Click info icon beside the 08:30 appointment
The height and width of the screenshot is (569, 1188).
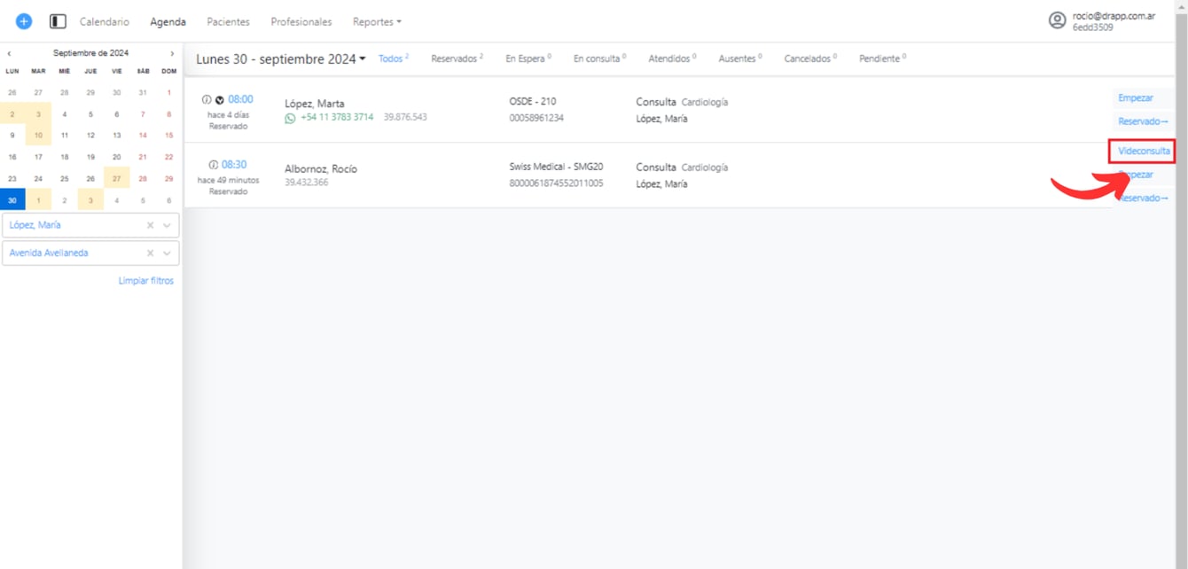point(213,165)
